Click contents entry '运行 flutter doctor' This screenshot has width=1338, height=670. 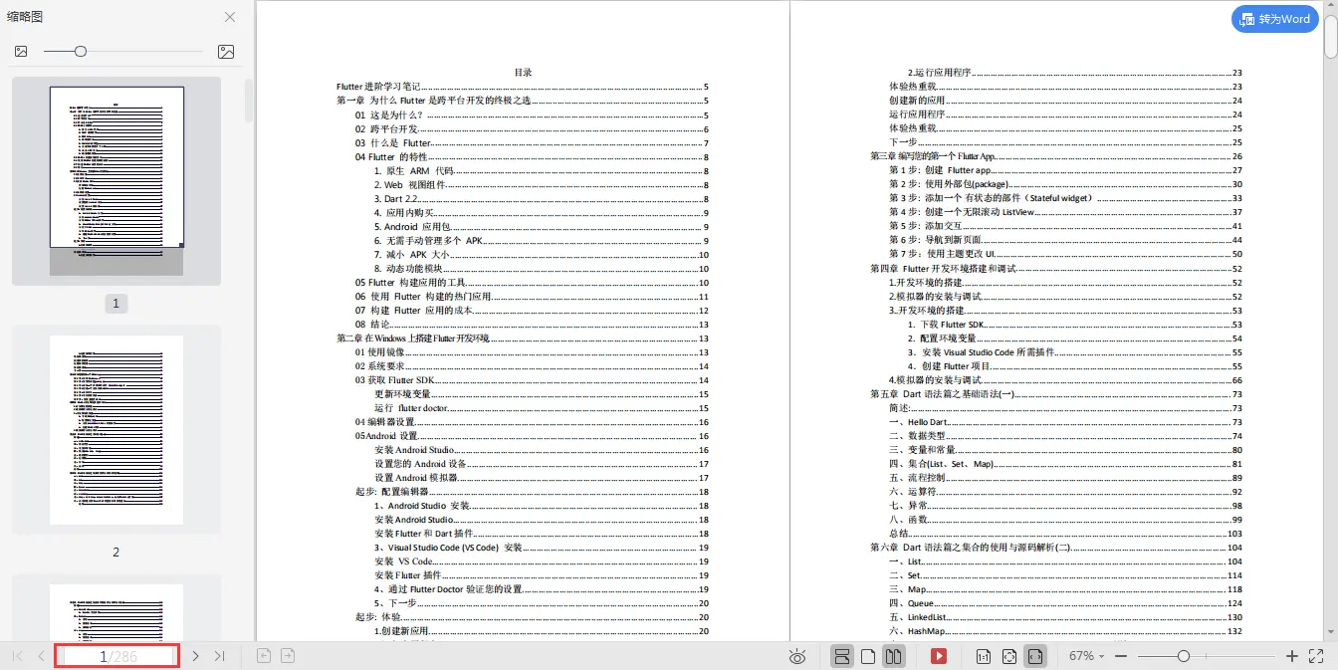[542, 407]
